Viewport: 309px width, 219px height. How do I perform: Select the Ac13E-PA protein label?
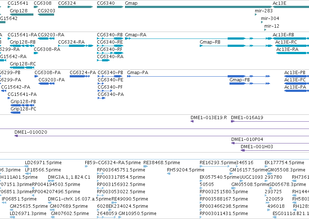[295, 87]
